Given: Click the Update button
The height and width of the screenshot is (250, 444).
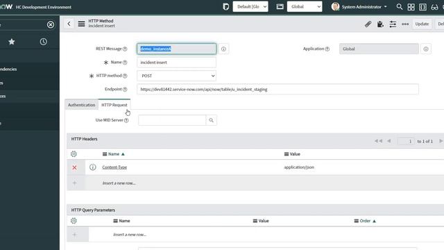Looking at the screenshot, I should pyautogui.click(x=422, y=24).
